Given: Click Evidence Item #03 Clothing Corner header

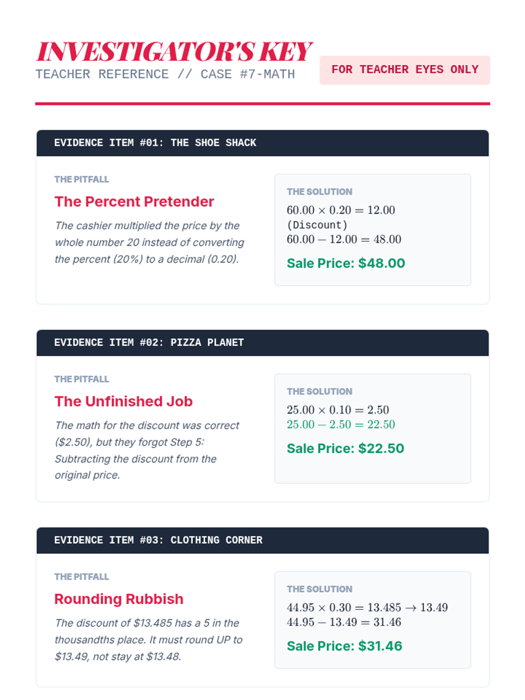Looking at the screenshot, I should [262, 540].
